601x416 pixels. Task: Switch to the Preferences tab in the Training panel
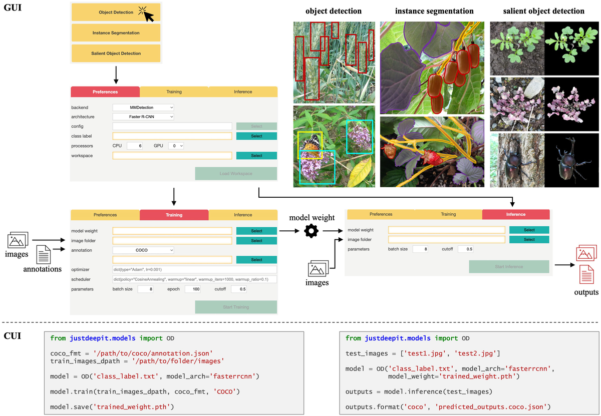105,214
